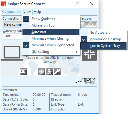
Task: Click the user authentication icon
Action: tap(49, 71)
